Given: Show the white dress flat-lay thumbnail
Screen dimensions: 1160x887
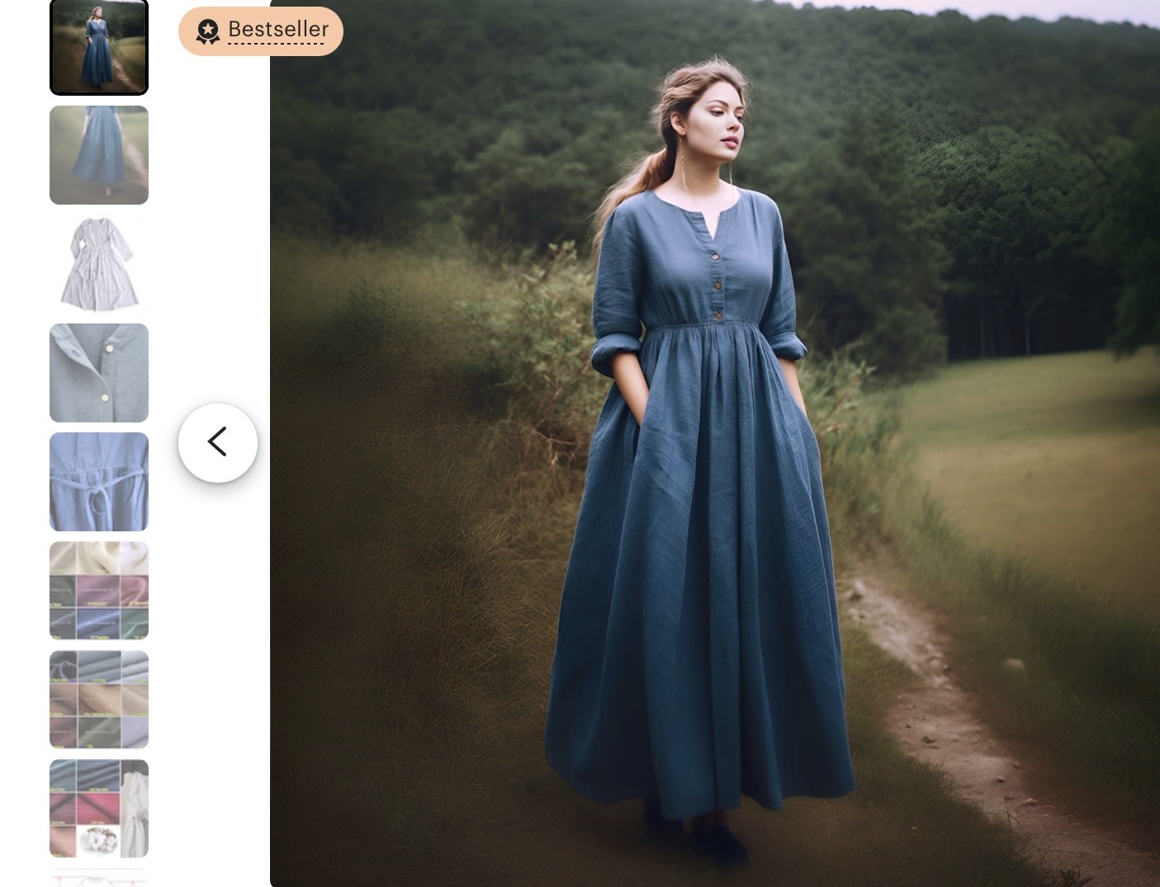Looking at the screenshot, I should 99,264.
